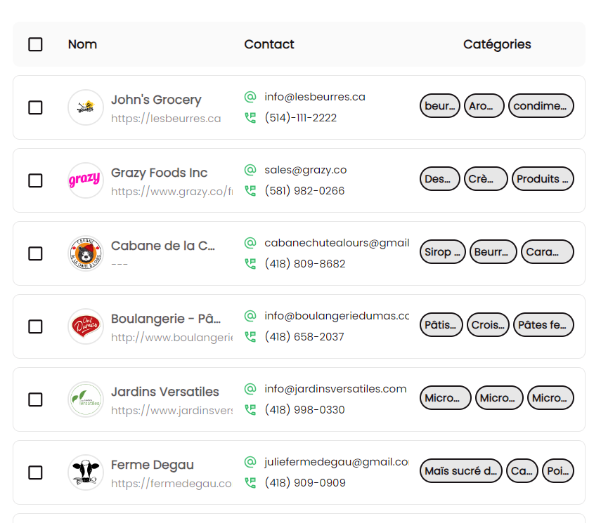This screenshot has height=523, width=601.
Task: Click the email icon for John's Grocery
Action: coord(250,97)
